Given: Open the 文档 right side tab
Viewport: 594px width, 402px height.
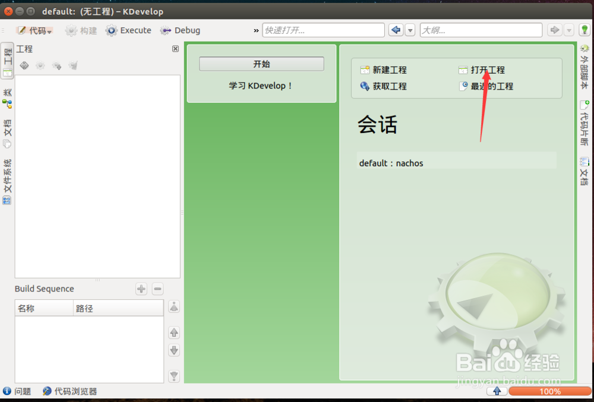Looking at the screenshot, I should [584, 172].
